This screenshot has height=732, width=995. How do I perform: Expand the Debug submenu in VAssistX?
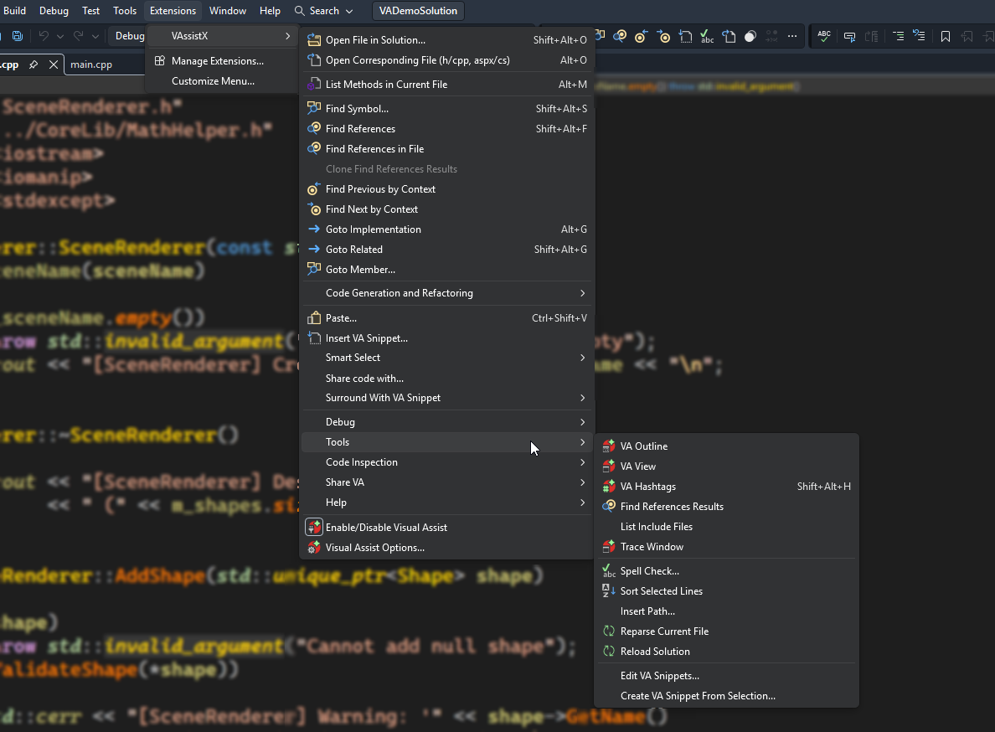pos(446,422)
